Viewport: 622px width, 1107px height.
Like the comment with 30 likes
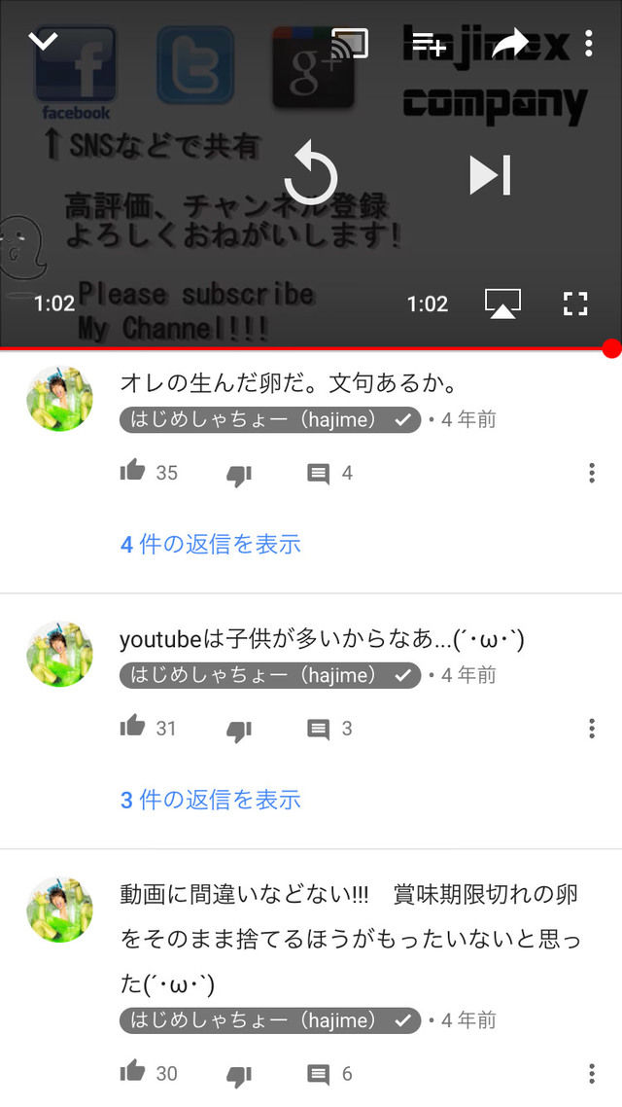click(132, 1072)
